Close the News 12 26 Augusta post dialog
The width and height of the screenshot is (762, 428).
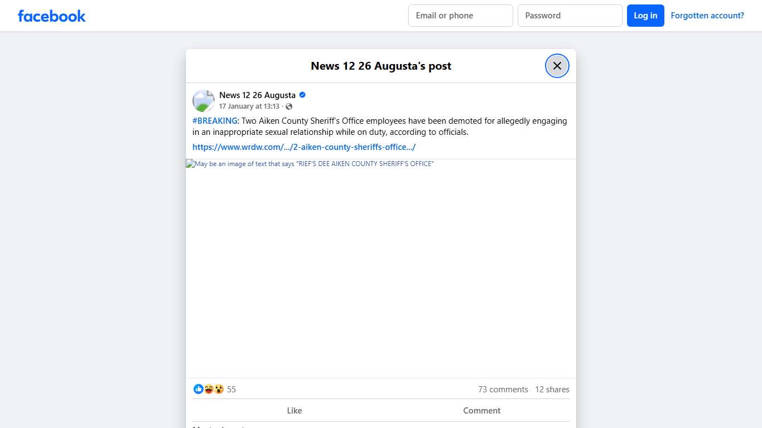(557, 66)
